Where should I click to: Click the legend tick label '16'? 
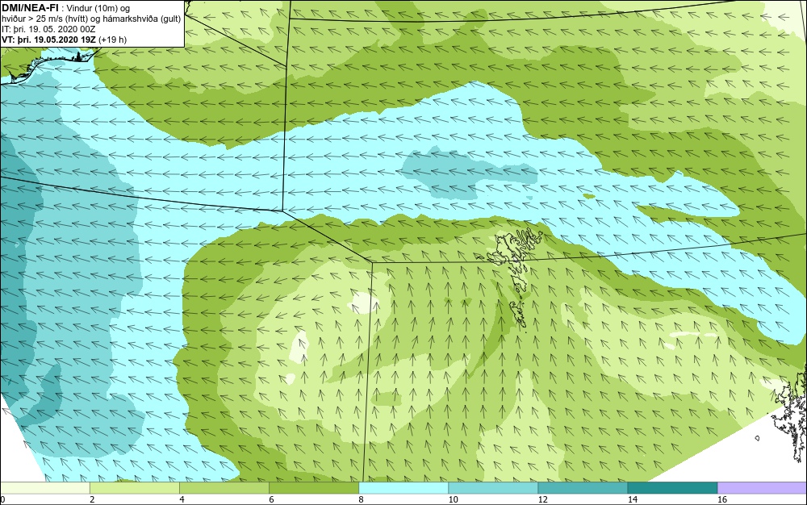click(x=722, y=500)
